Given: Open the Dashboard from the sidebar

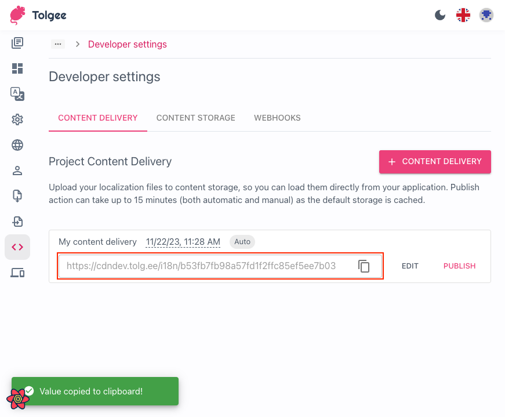Looking at the screenshot, I should (17, 68).
